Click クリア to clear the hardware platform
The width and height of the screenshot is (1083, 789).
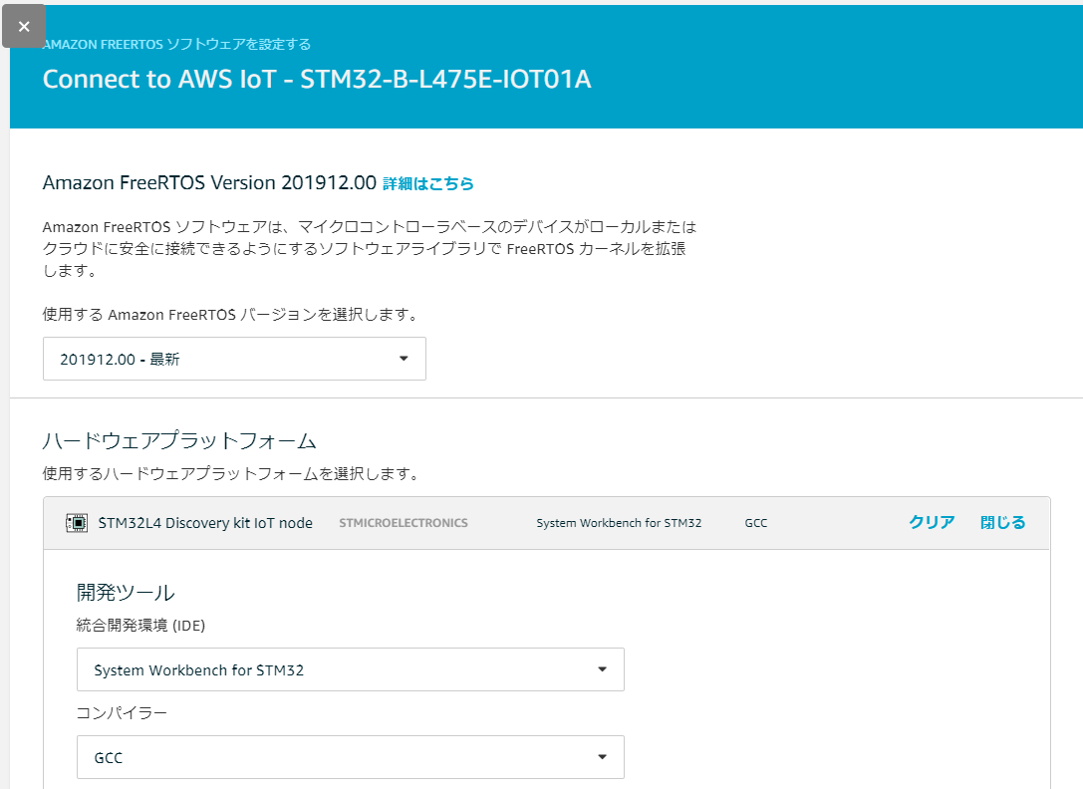(x=932, y=522)
